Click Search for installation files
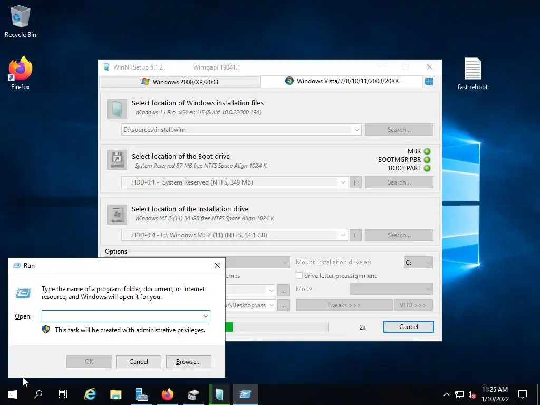This screenshot has height=405, width=540. [x=399, y=130]
